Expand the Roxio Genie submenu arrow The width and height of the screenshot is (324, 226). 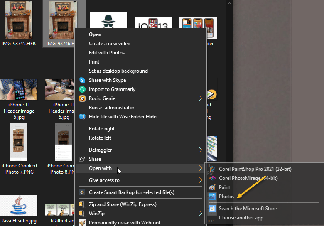pyautogui.click(x=200, y=98)
